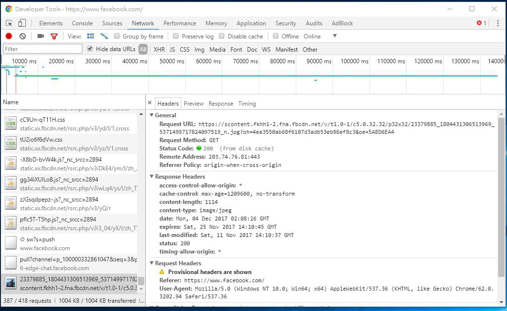Collapse the Response Headers section

point(152,177)
